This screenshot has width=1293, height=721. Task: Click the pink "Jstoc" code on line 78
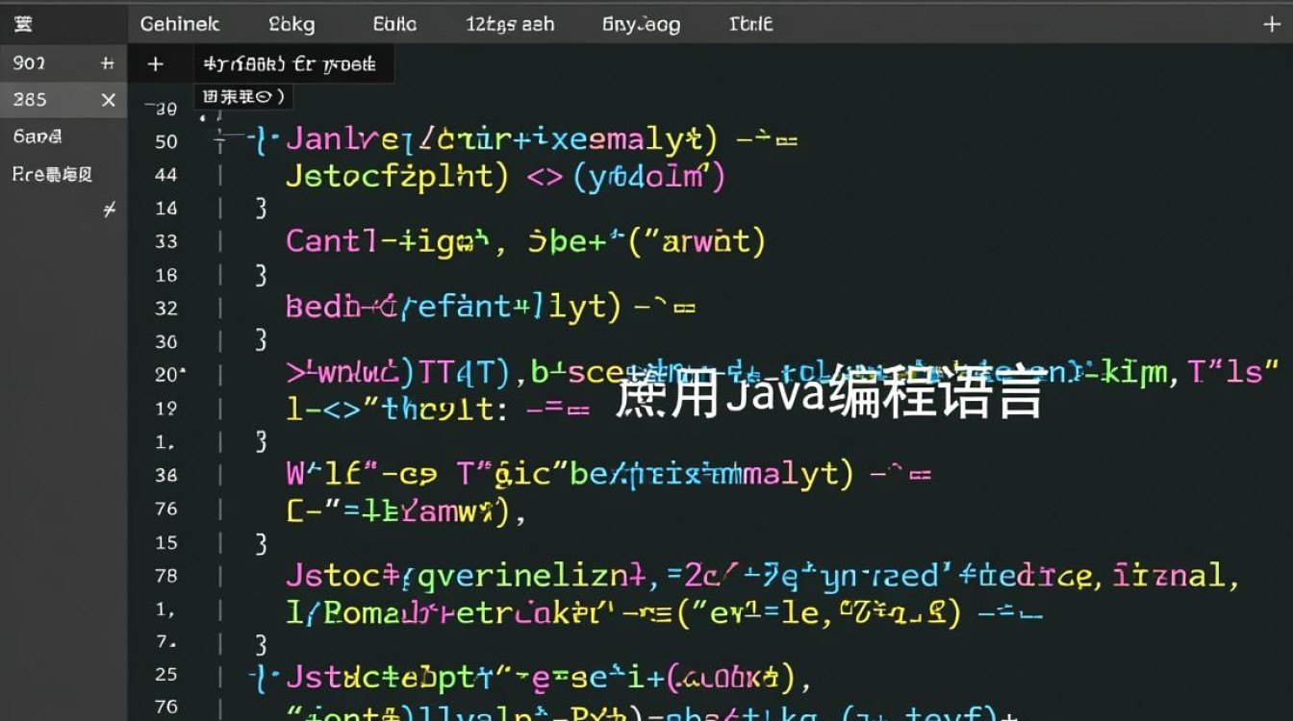pyautogui.click(x=332, y=576)
